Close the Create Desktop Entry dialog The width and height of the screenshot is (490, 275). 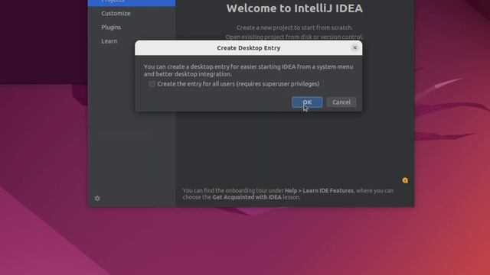[x=354, y=47]
